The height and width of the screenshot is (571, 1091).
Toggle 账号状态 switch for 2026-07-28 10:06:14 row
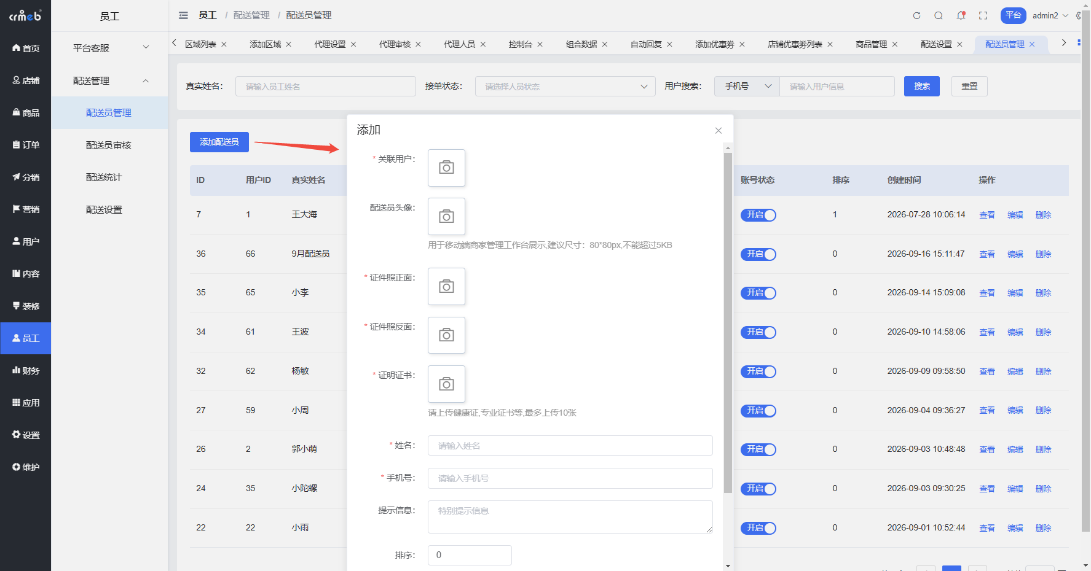pos(758,215)
